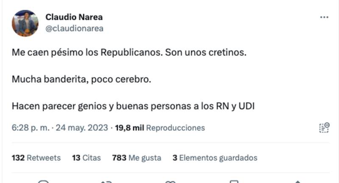Like the tweet with the heart icon
The height and width of the screenshot is (183, 339).
(170, 182)
